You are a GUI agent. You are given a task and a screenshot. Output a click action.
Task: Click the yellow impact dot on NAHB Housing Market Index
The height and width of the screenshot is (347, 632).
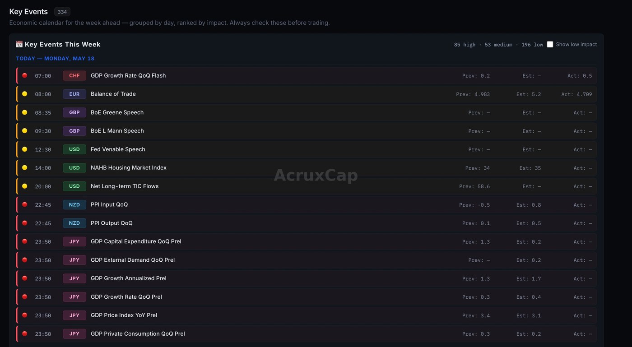(x=25, y=167)
